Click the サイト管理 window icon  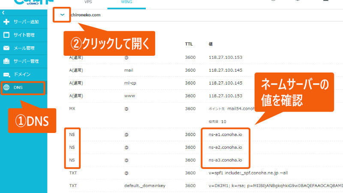pos(6,35)
